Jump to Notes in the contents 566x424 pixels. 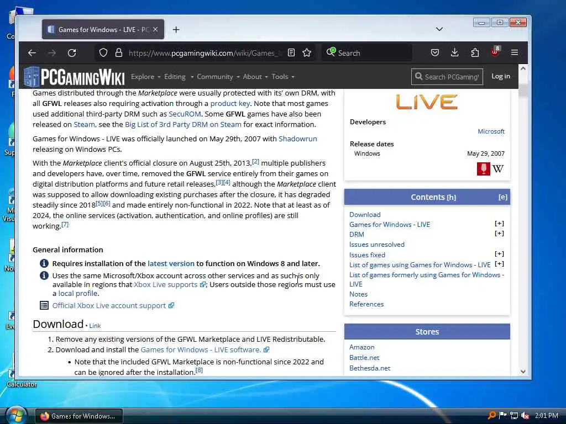[358, 294]
